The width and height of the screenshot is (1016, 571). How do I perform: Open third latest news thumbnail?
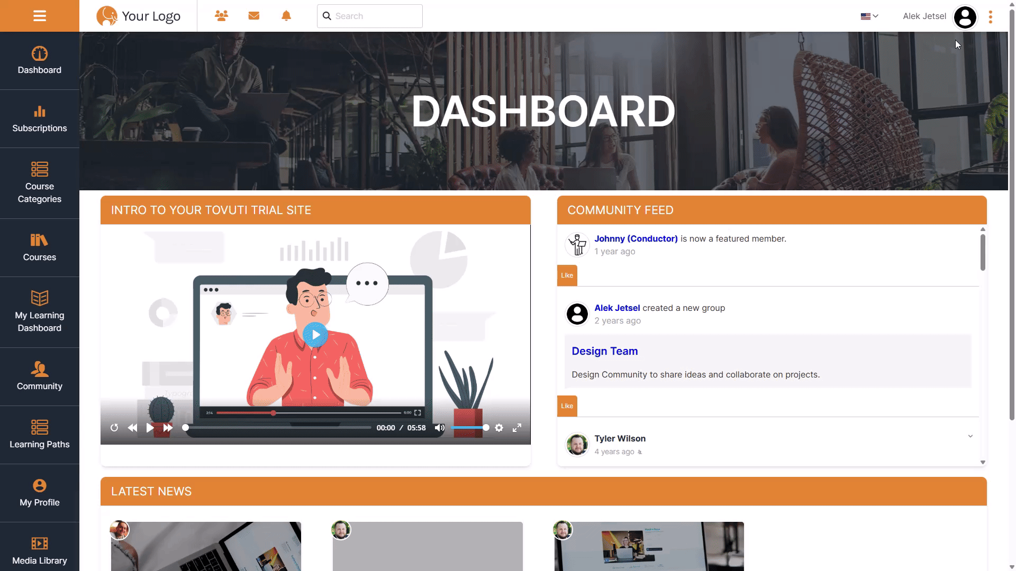coord(649,546)
